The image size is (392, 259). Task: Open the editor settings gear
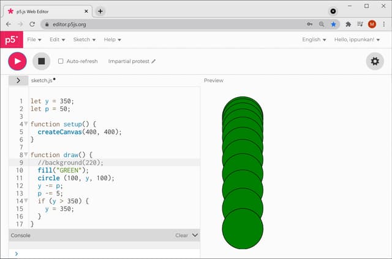[x=374, y=61]
